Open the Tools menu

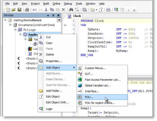(x=79, y=4)
